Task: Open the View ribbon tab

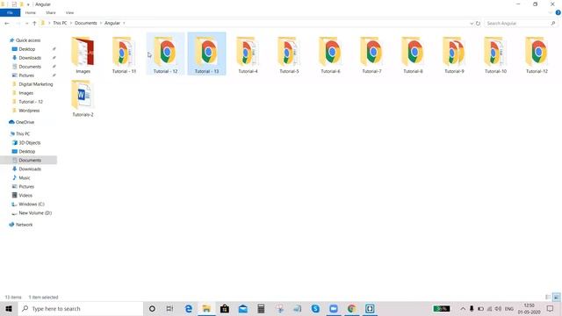Action: [x=69, y=12]
